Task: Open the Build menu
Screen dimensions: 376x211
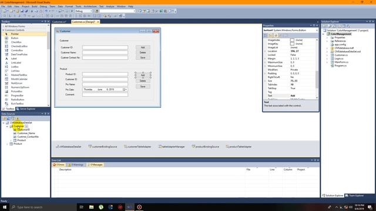Action: coord(35,6)
